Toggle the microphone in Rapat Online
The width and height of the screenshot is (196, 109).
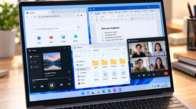[x=139, y=76]
